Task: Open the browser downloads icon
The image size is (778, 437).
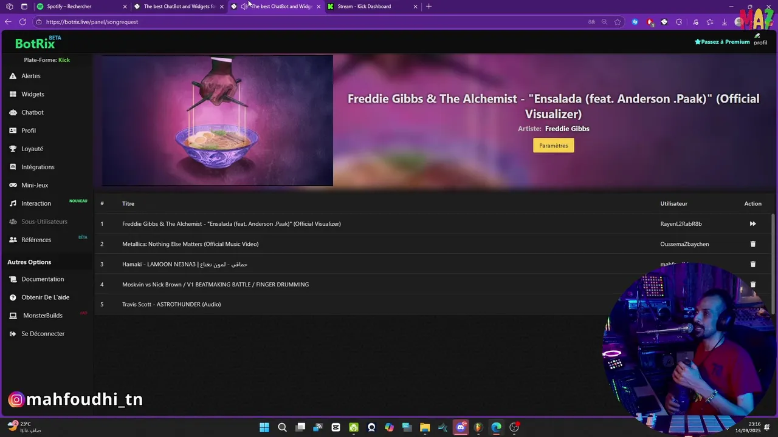Action: [725, 22]
